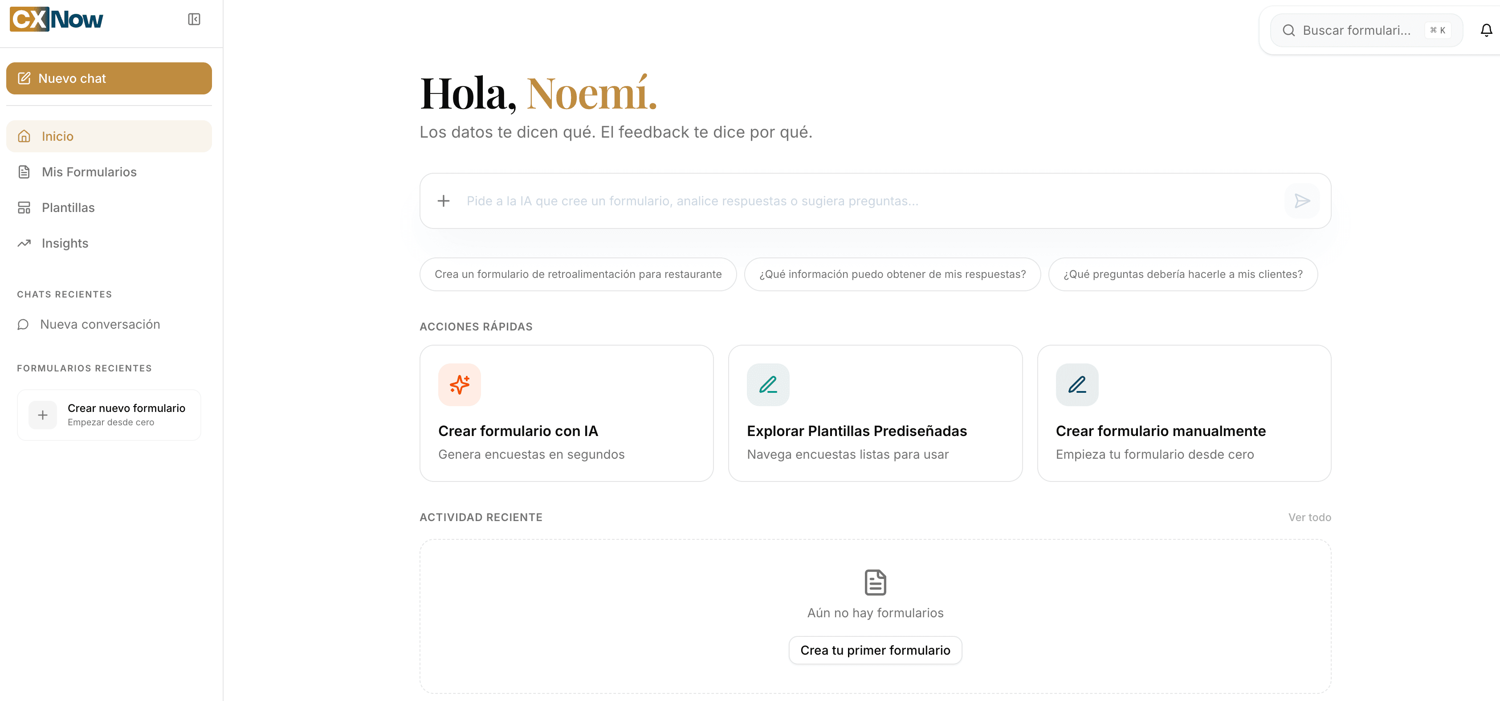This screenshot has height=701, width=1500.
Task: Open Ver todo for recent activity
Action: pyautogui.click(x=1309, y=517)
